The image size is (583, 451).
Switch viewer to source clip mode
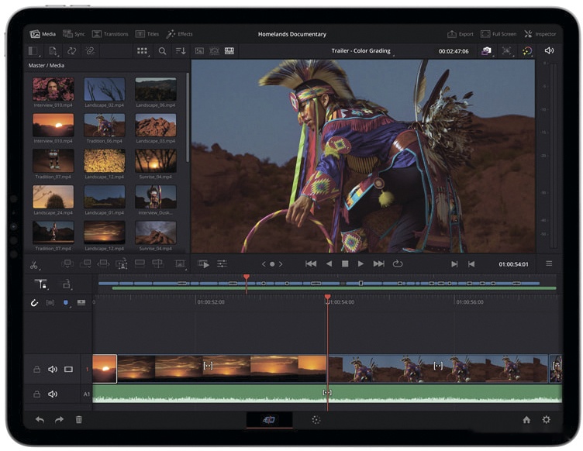click(200, 51)
